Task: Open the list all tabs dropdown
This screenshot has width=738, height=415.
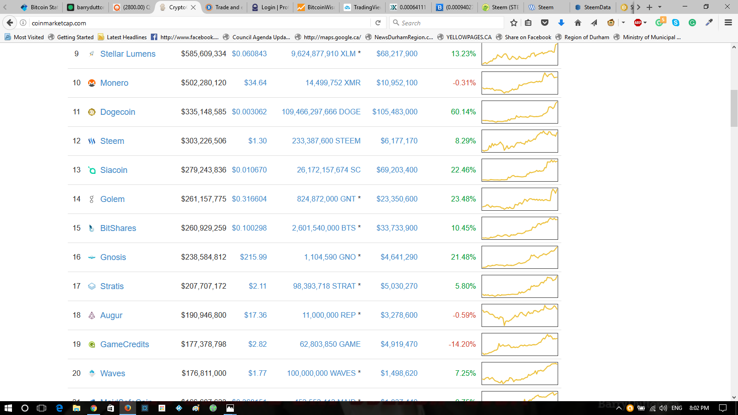Action: click(660, 7)
